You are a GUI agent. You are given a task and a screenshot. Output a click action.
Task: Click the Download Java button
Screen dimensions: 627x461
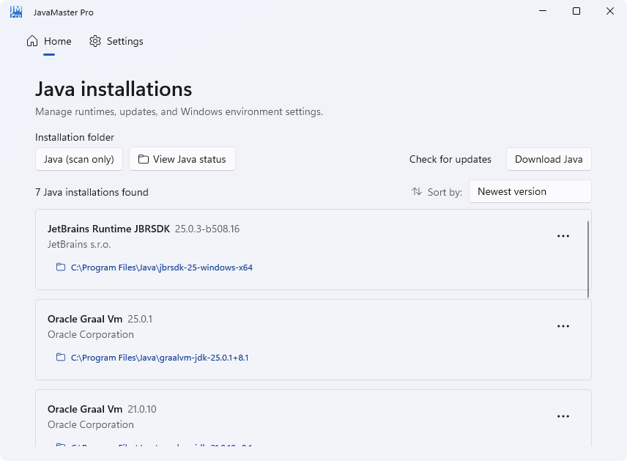[x=549, y=159]
